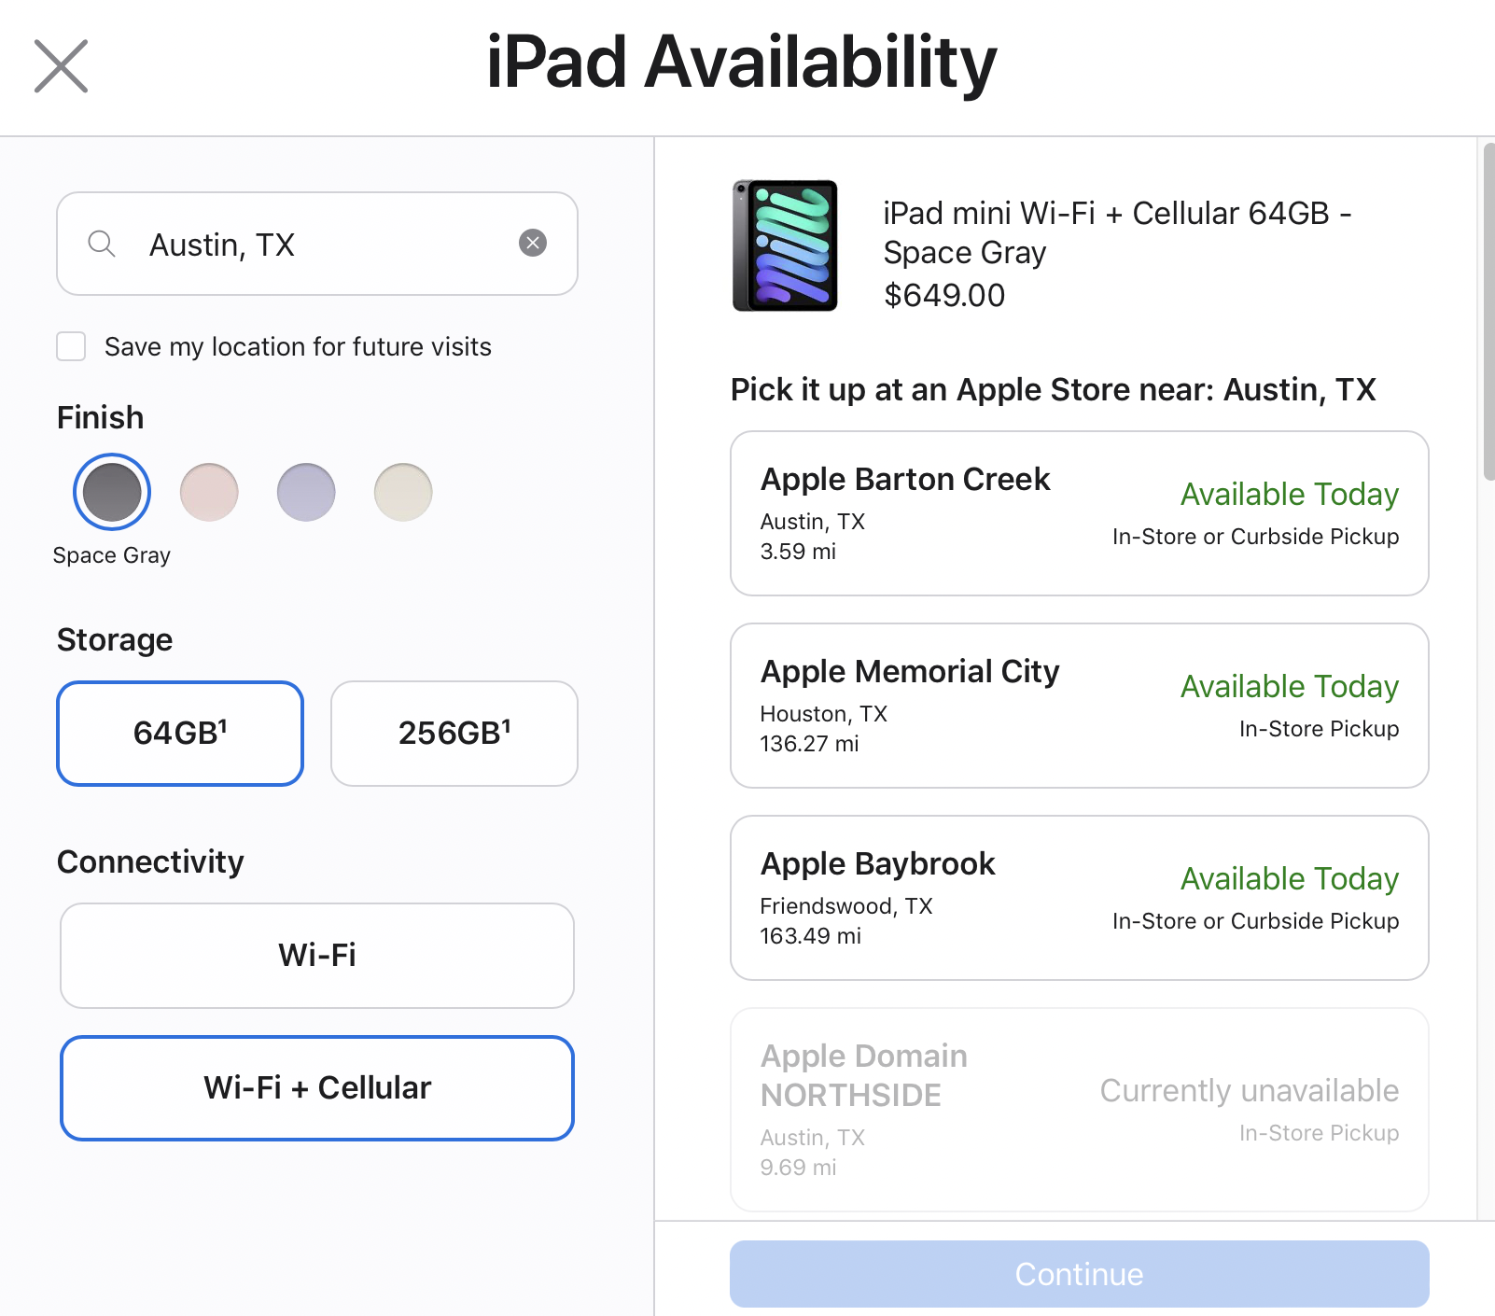1495x1316 pixels.
Task: Select the Space Gray finish swatch
Action: pyautogui.click(x=112, y=492)
